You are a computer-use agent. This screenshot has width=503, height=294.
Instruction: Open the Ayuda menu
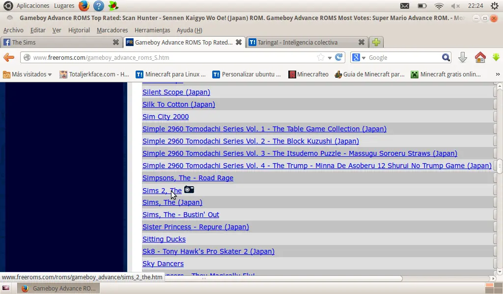pyautogui.click(x=189, y=30)
